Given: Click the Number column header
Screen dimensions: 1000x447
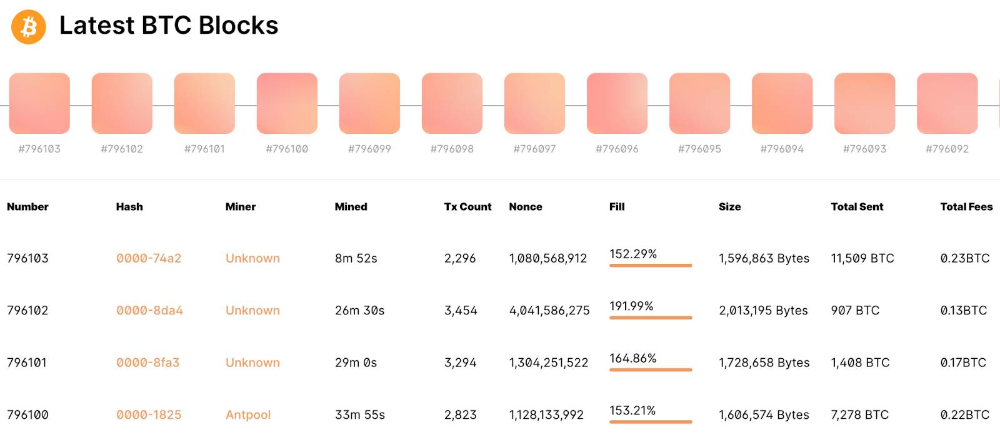Looking at the screenshot, I should (x=27, y=206).
